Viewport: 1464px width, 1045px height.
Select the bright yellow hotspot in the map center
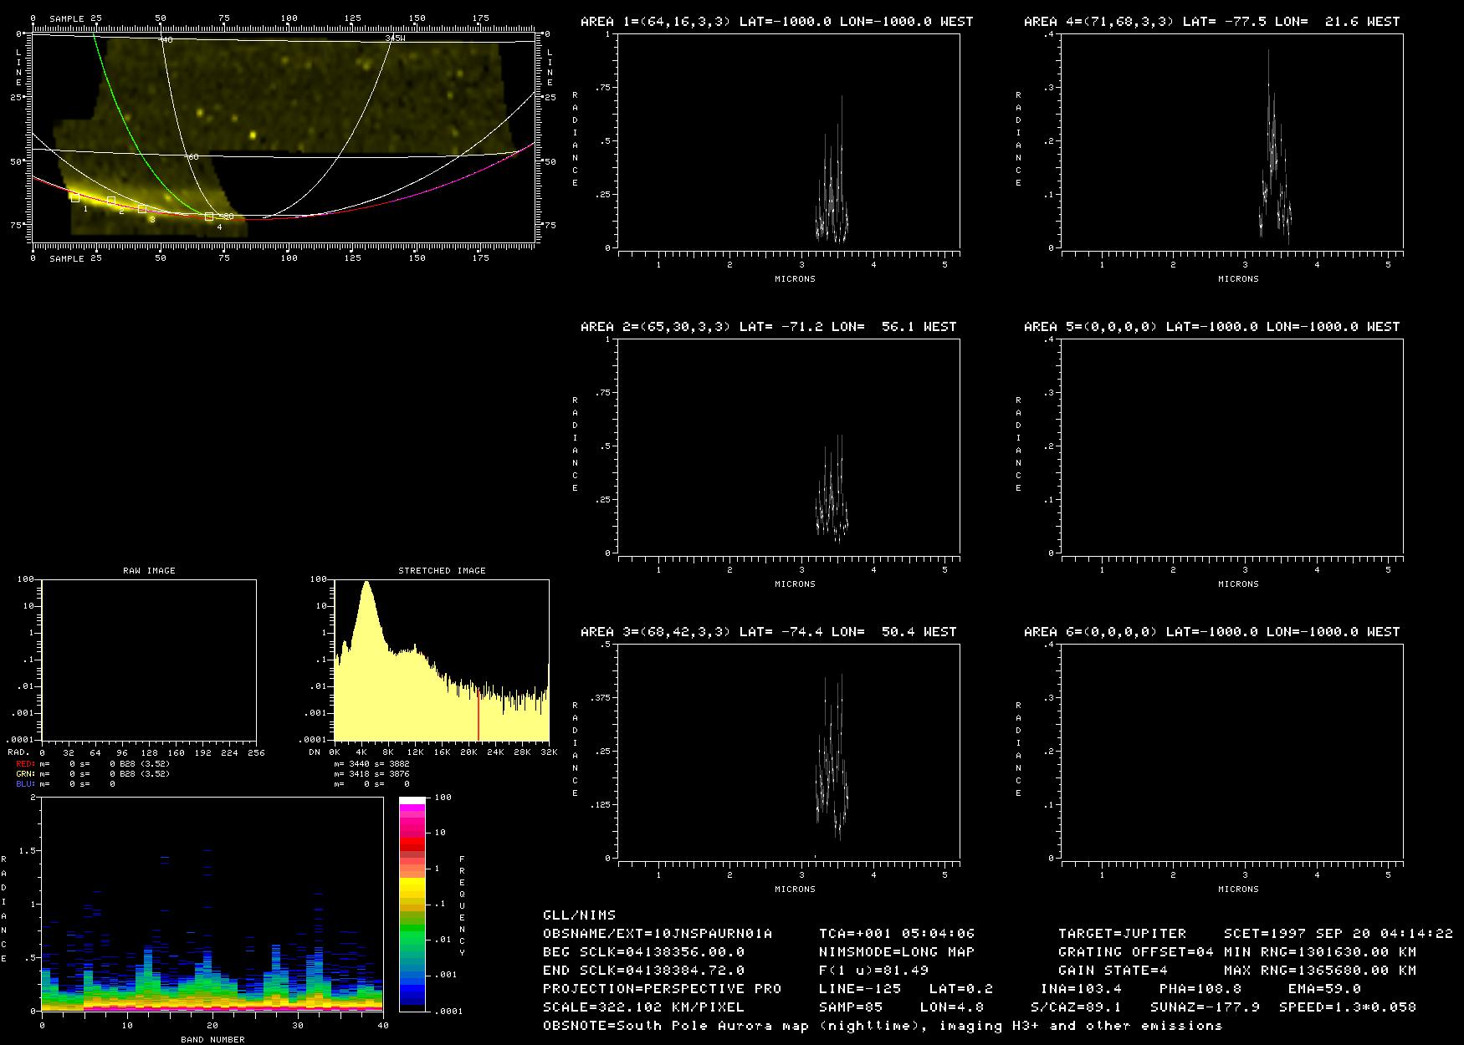tap(253, 134)
